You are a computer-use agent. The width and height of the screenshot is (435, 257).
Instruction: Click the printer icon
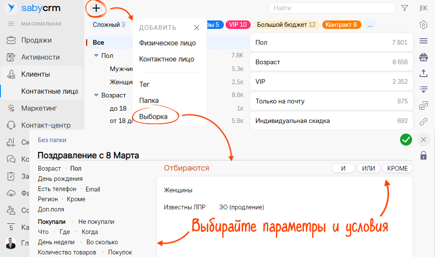[423, 57]
